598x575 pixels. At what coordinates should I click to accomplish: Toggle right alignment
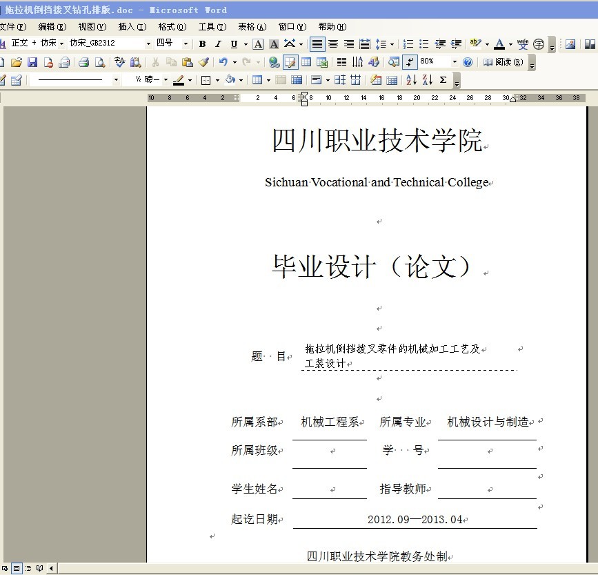click(x=349, y=44)
